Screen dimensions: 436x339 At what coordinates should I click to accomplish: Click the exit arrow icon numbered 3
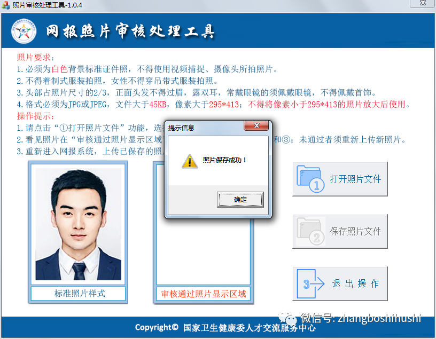click(310, 283)
